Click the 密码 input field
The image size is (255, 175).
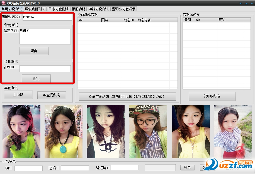(x=75, y=168)
